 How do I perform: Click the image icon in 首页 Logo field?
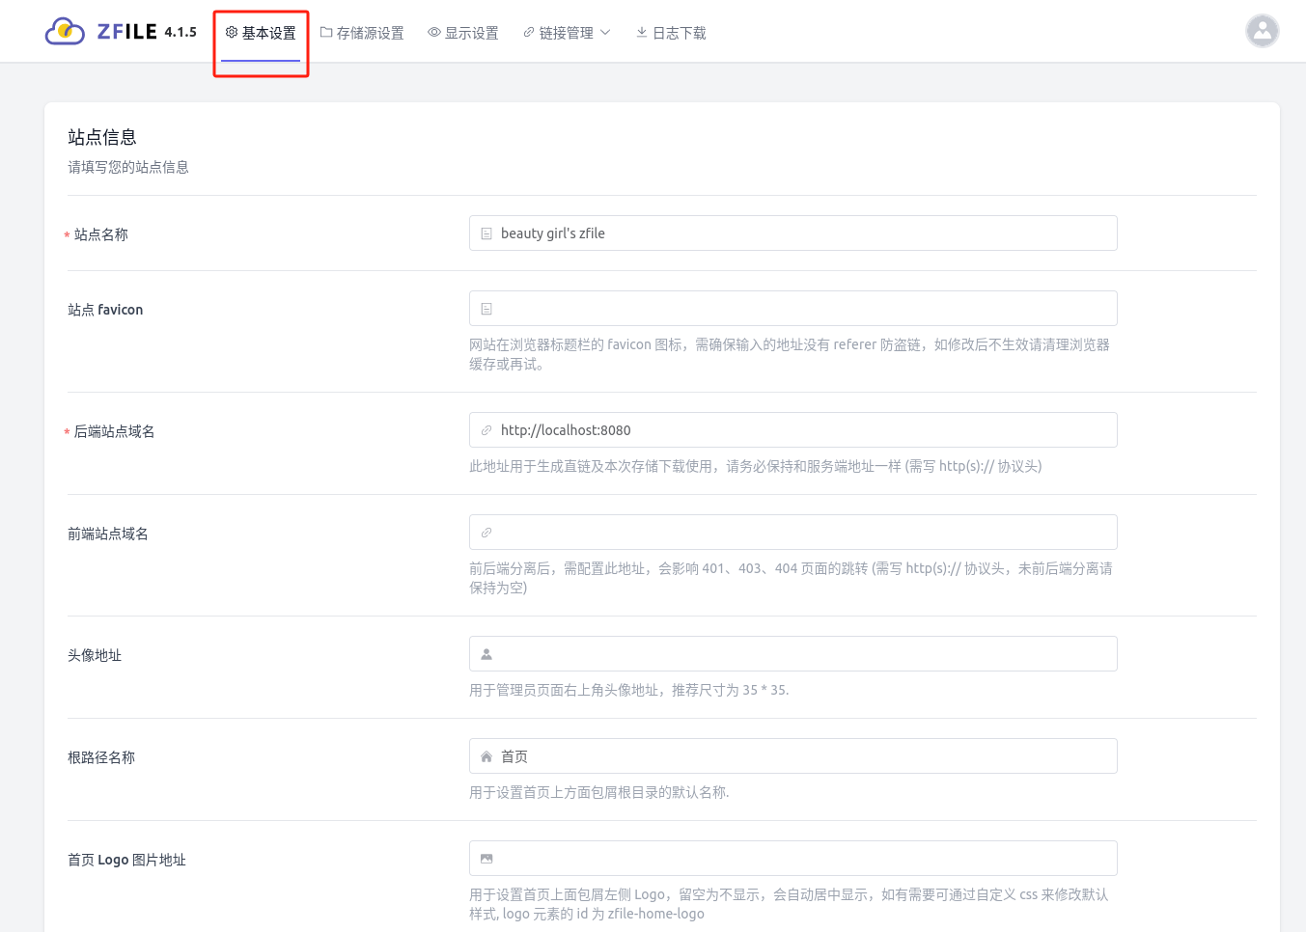click(x=486, y=858)
